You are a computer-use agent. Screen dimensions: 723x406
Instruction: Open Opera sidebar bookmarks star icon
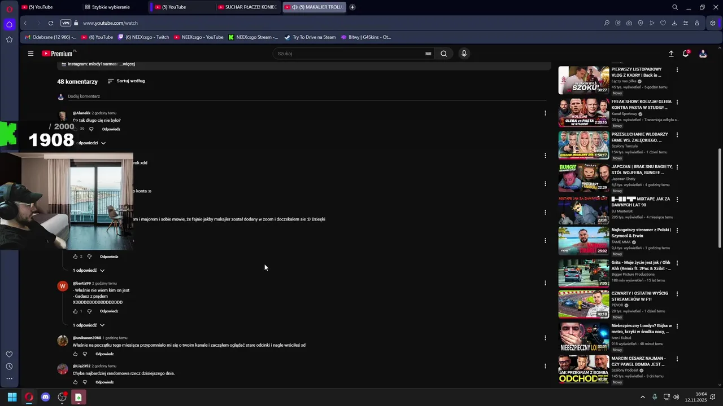[x=9, y=39]
